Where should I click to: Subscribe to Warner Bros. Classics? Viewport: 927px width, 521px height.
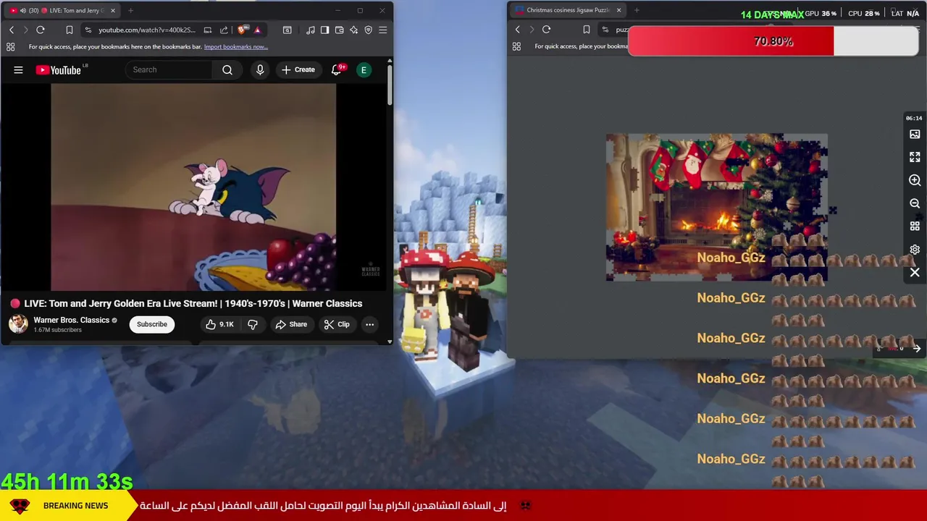click(x=152, y=324)
